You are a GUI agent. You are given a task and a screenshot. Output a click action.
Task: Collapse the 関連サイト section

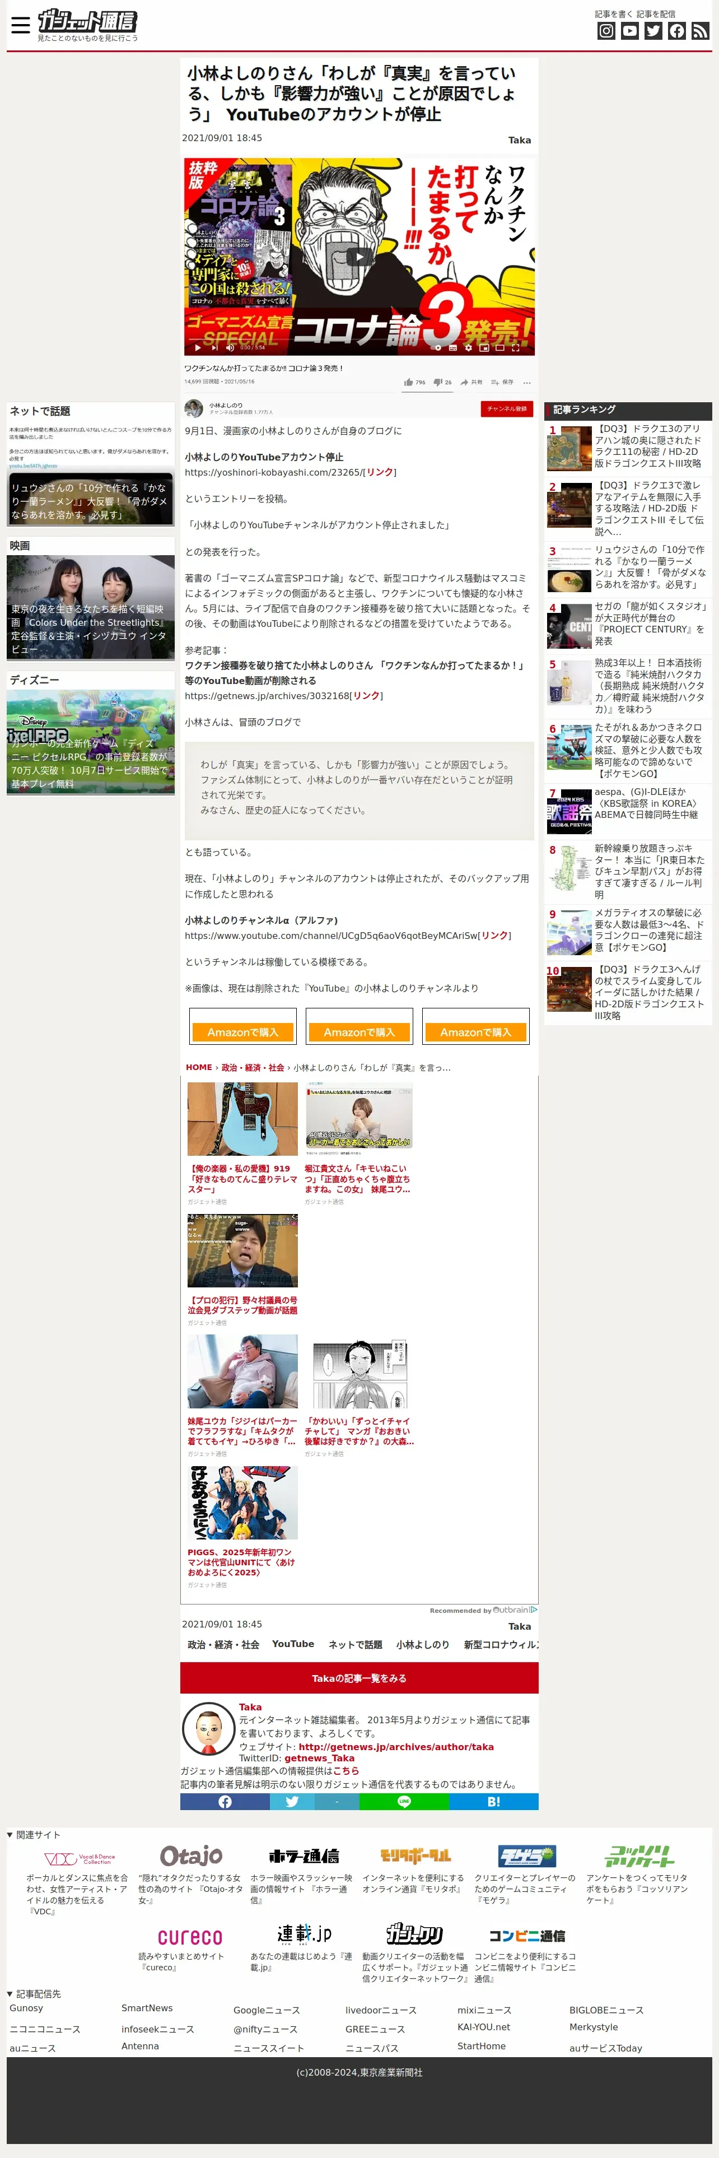coord(34,1835)
